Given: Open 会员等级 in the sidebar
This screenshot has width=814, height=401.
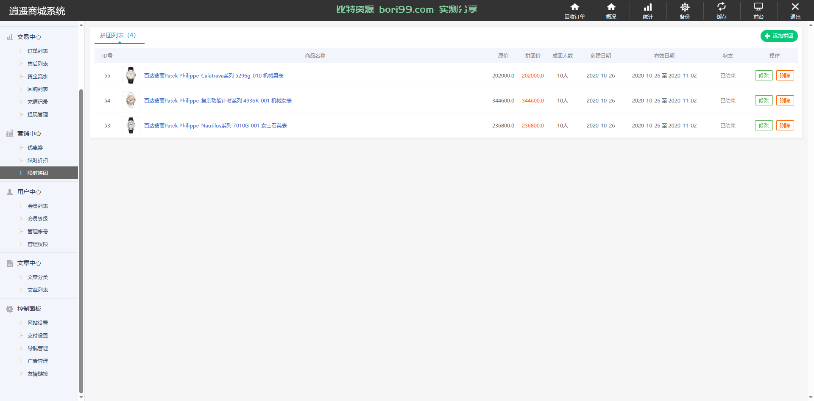Looking at the screenshot, I should click(x=38, y=219).
